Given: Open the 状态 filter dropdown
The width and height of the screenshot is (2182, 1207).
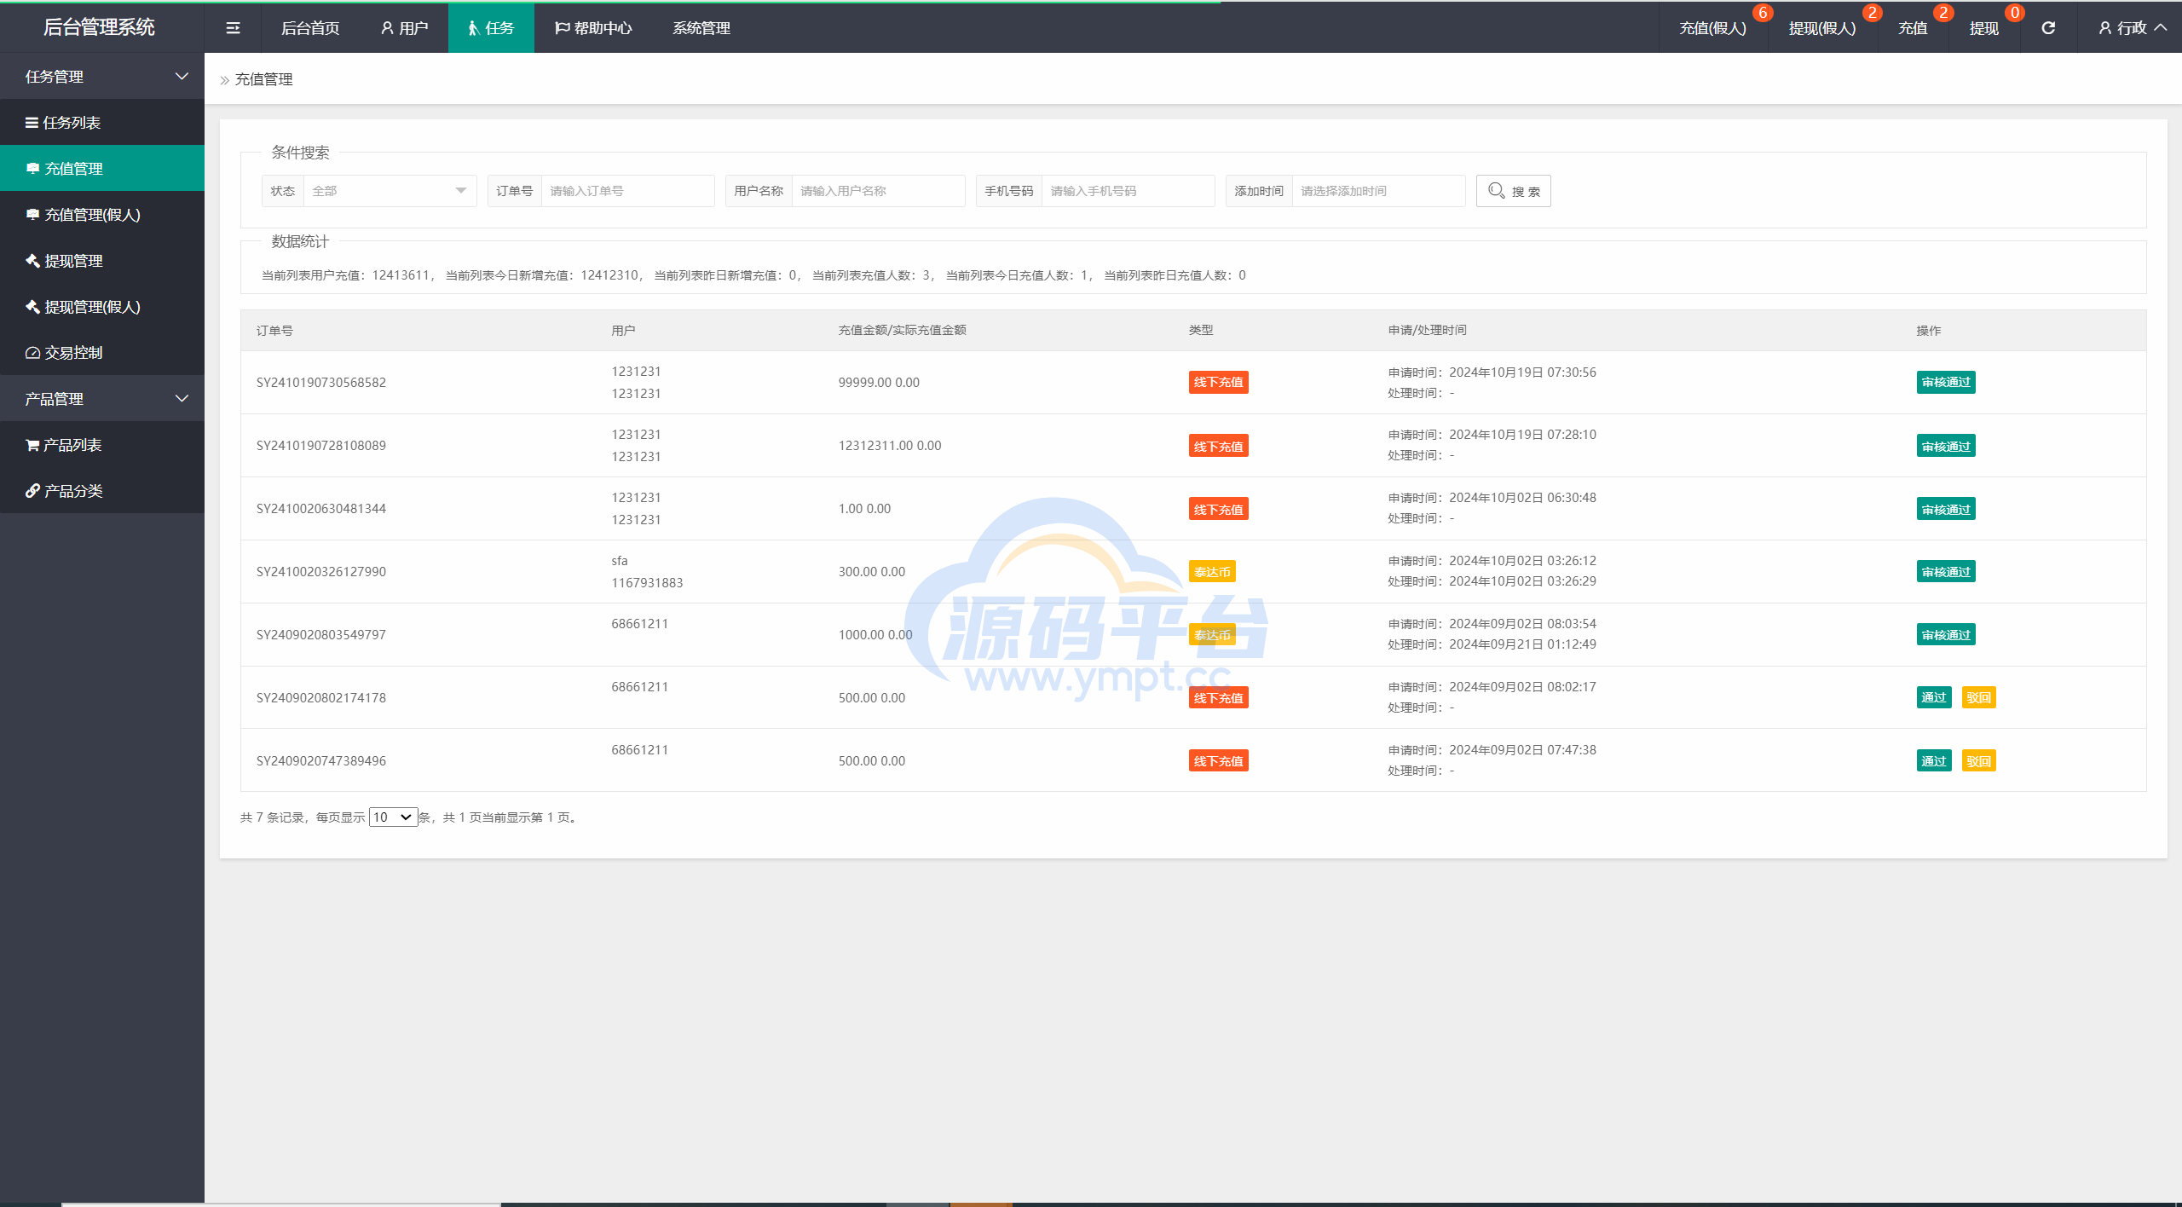Looking at the screenshot, I should click(x=390, y=191).
